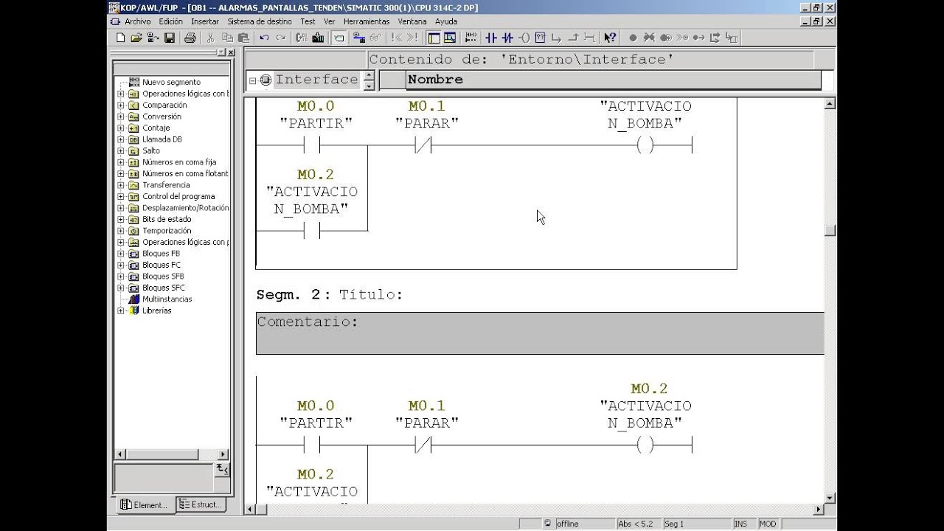Insert a normally closed contact
This screenshot has height=531, width=944.
coord(507,38)
